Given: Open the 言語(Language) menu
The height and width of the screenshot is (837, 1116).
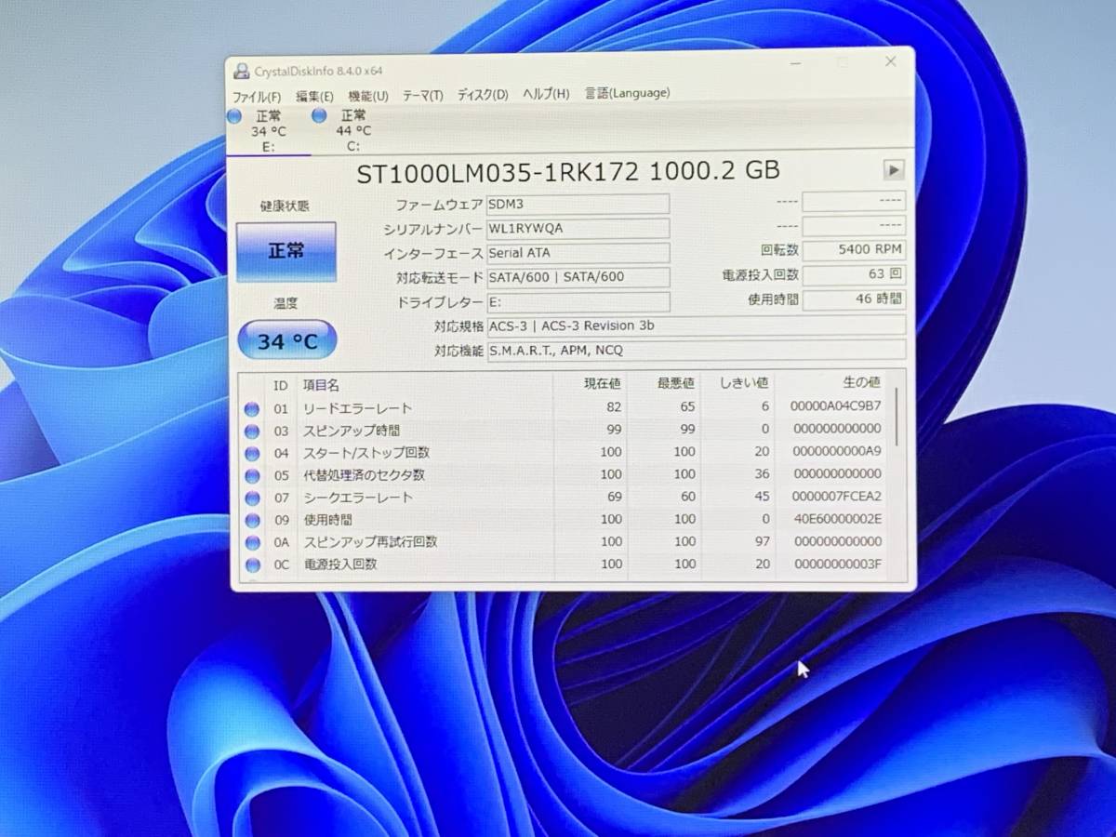Looking at the screenshot, I should pos(627,92).
